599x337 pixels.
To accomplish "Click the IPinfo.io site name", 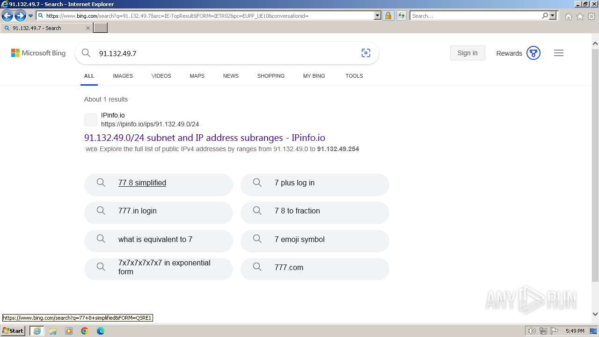I will [113, 115].
